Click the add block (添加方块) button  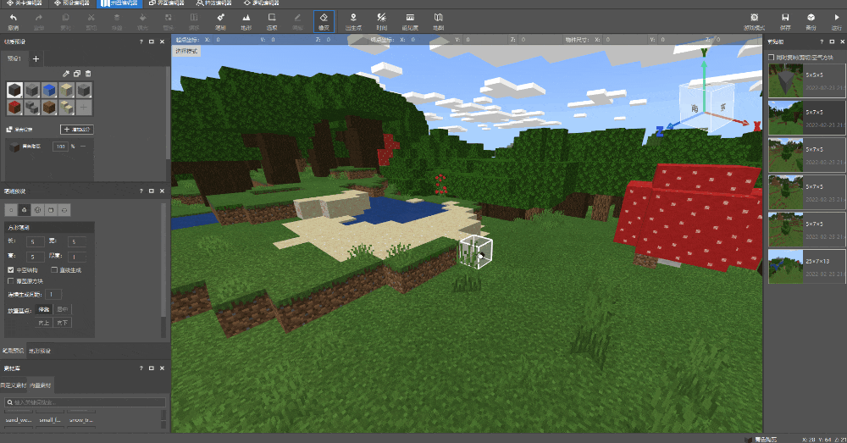(x=77, y=130)
